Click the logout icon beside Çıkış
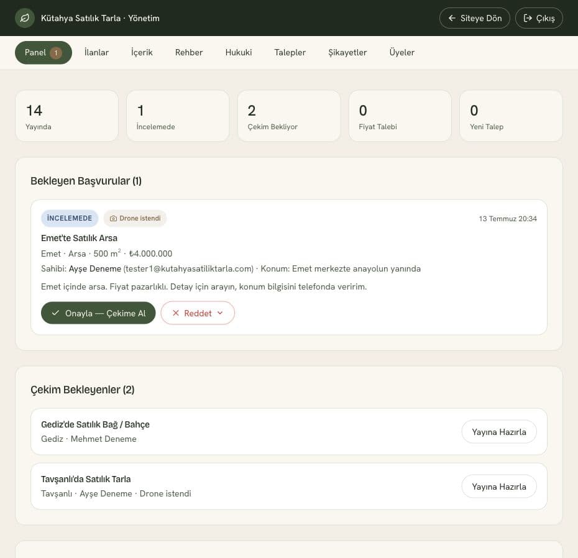This screenshot has width=578, height=558. (528, 18)
